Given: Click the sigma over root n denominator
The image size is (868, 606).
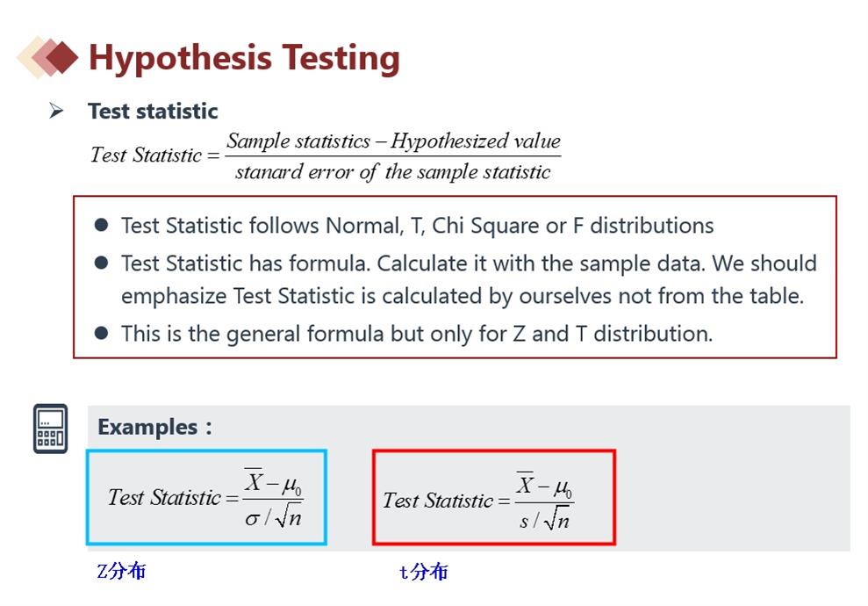Looking at the screenshot, I should (273, 516).
